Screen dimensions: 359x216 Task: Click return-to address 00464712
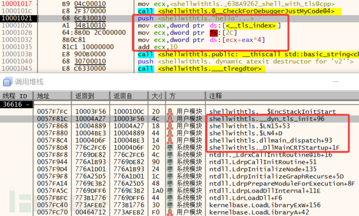(91, 212)
